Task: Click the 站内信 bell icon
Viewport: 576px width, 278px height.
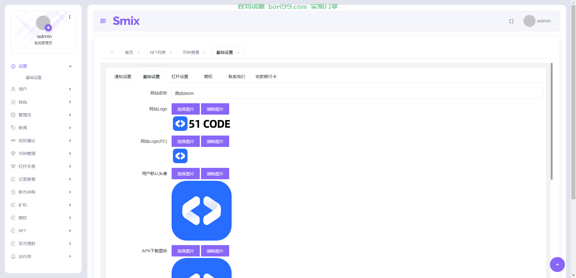Action: pyautogui.click(x=13, y=256)
